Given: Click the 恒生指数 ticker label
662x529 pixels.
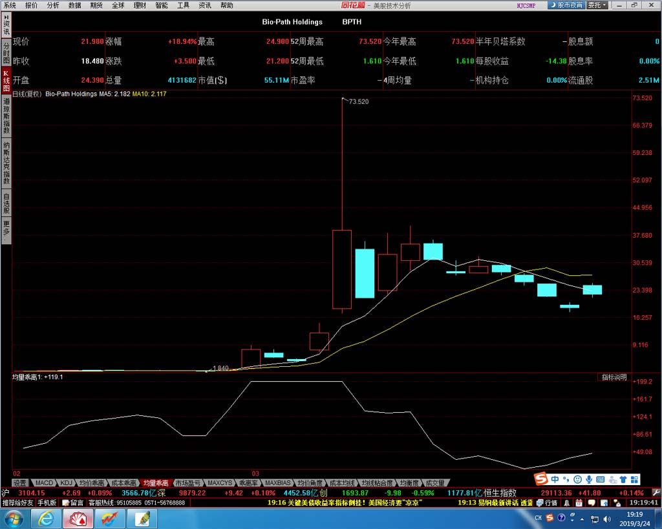Looking at the screenshot, I should pos(500,493).
